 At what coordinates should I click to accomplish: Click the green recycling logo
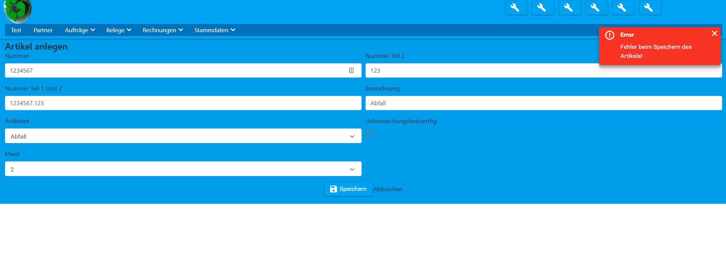click(17, 10)
